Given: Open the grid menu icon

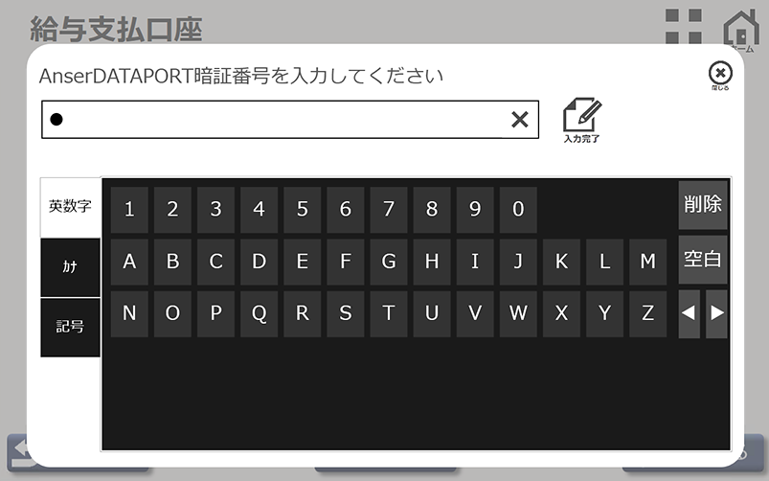Looking at the screenshot, I should coord(684,27).
